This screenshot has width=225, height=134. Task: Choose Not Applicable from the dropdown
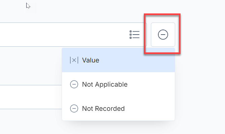[x=118, y=84]
